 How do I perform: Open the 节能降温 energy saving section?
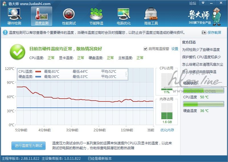96,16
